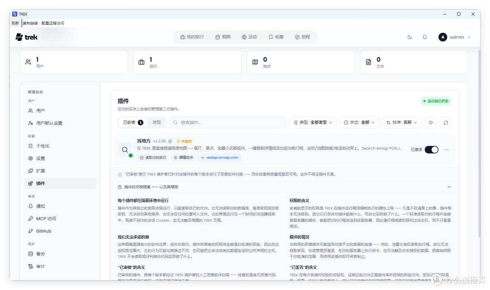This screenshot has width=490, height=290.
Task: Open MCP 访问 in the sidebar
Action: [x=60, y=218]
